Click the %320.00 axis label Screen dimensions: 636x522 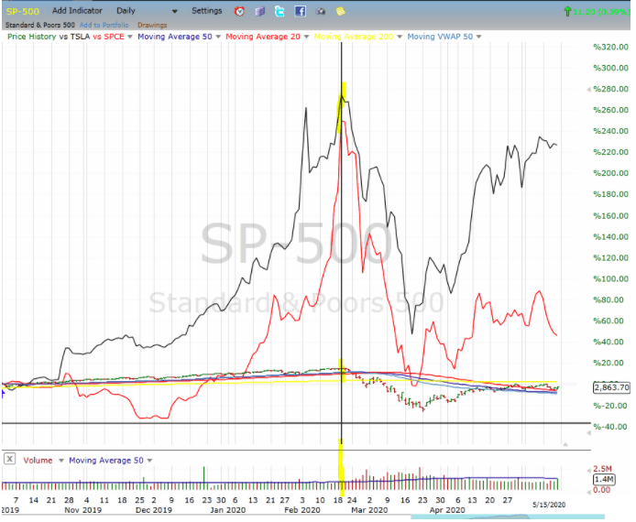[611, 47]
